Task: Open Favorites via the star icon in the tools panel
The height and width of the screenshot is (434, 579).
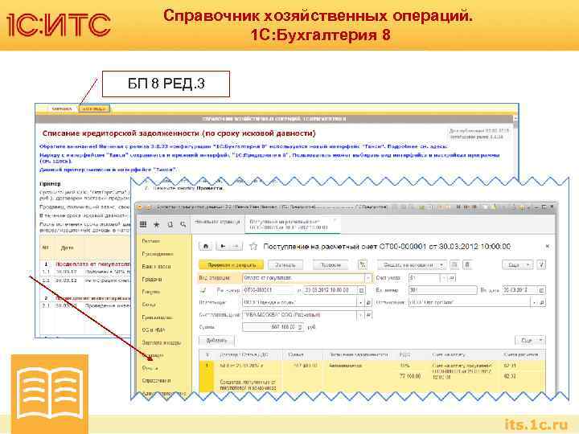Action: coord(157,224)
